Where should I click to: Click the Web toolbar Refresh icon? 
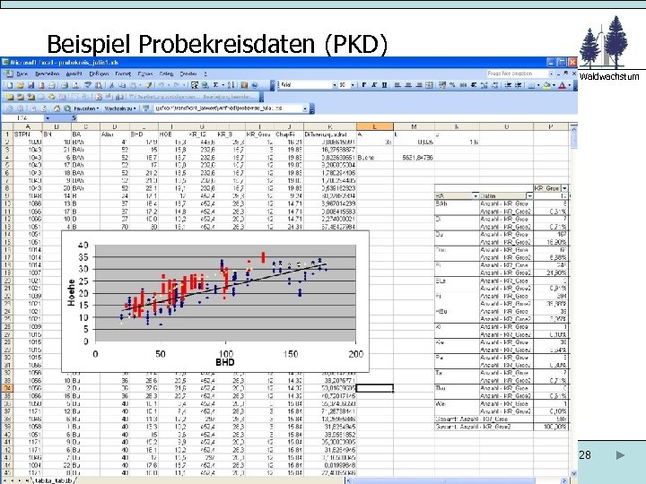tap(44, 108)
